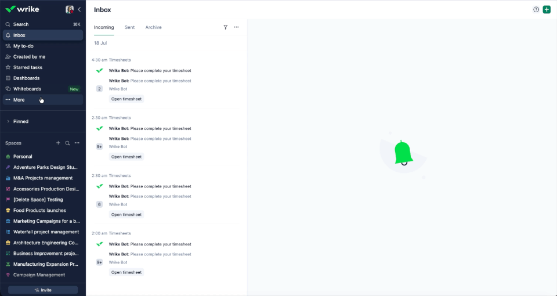This screenshot has width=557, height=296.
Task: Open the Personal space
Action: click(43, 156)
